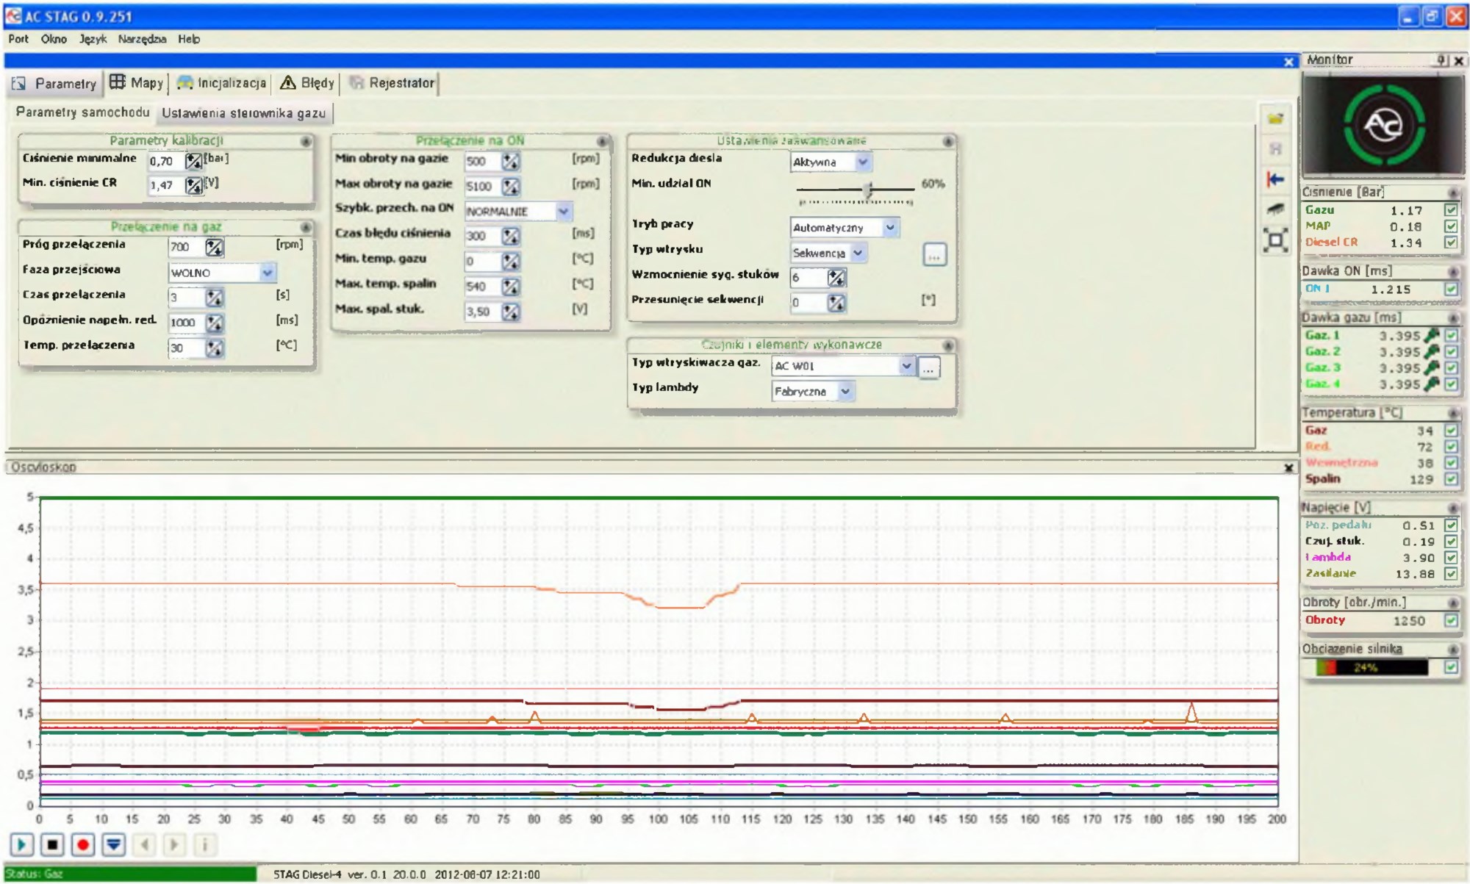Toggle the Gaz. 2 dose checkbox

point(1451,352)
